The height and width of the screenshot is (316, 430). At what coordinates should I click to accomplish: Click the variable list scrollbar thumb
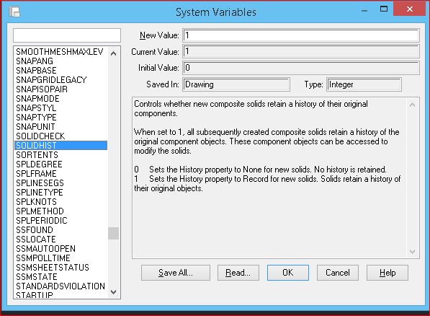(x=113, y=233)
